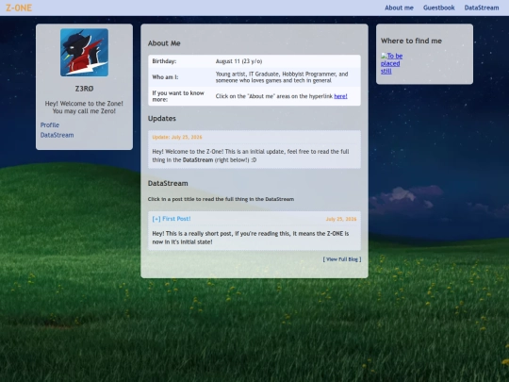This screenshot has width=509, height=382.
Task: Click the About Me section heading
Action: 164,43
